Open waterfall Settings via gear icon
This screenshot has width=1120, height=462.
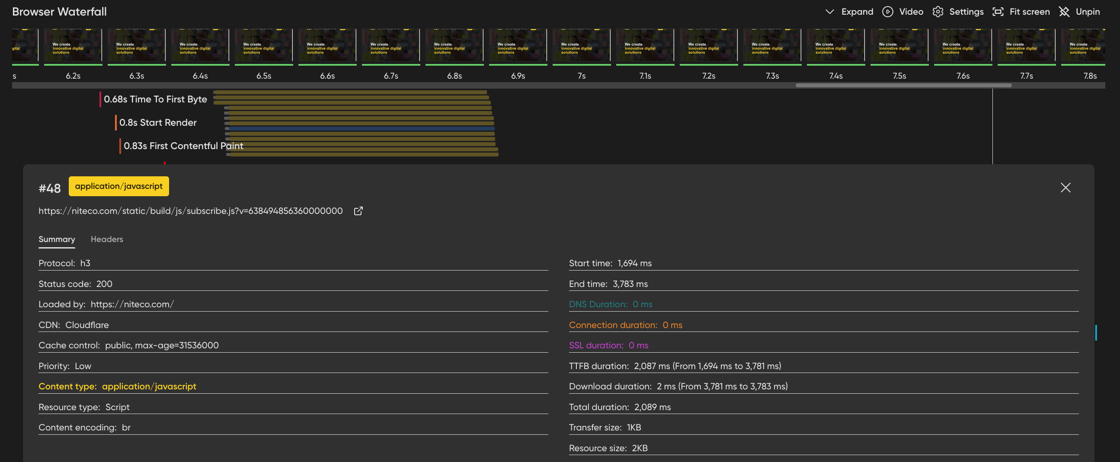[x=938, y=12]
